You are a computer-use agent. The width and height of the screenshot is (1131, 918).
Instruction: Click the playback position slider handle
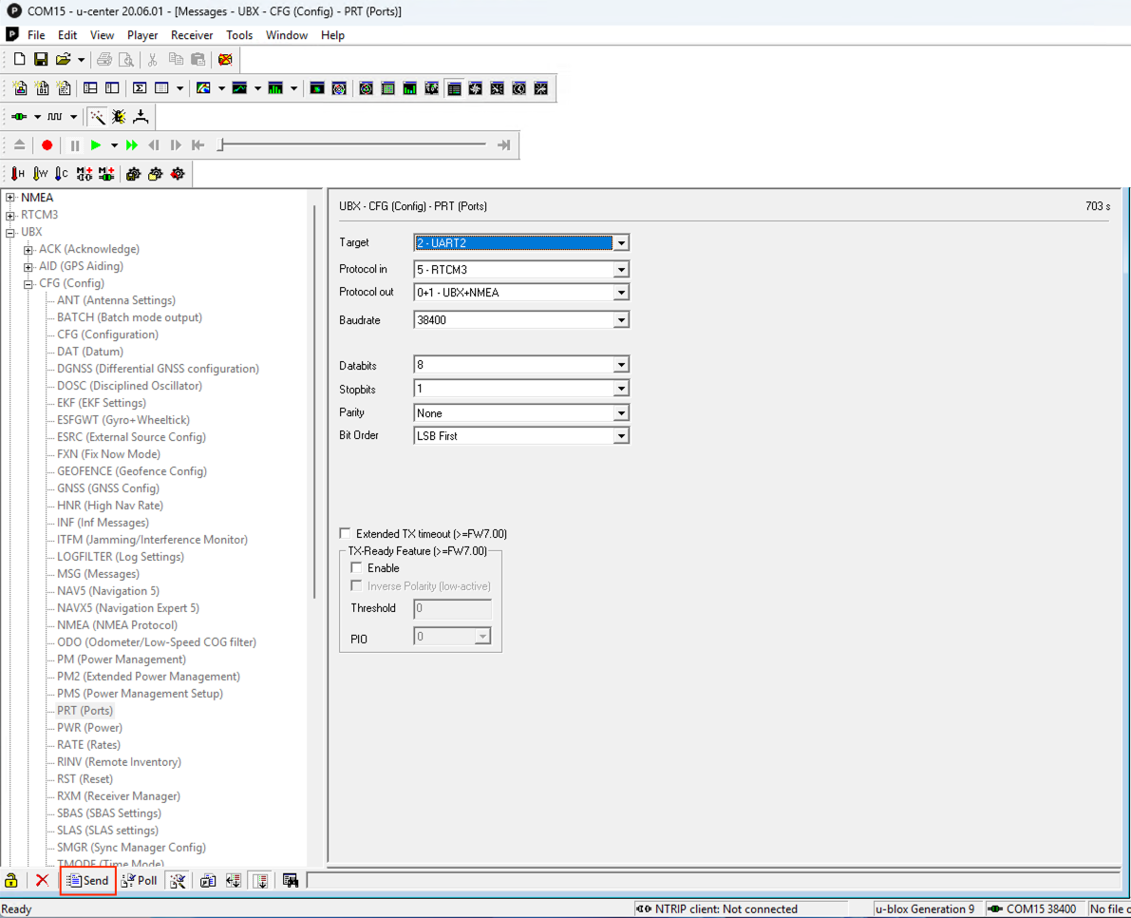[x=220, y=145]
